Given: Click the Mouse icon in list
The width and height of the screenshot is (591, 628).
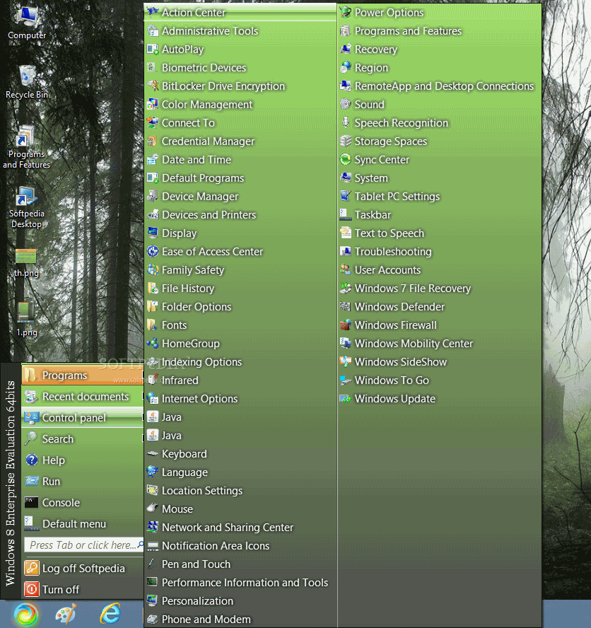Looking at the screenshot, I should coord(153,508).
